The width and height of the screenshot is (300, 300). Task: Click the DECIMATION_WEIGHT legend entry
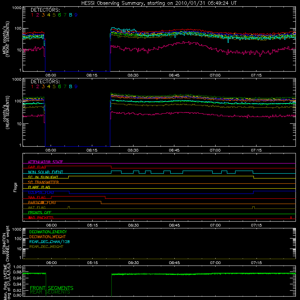coord(48,237)
